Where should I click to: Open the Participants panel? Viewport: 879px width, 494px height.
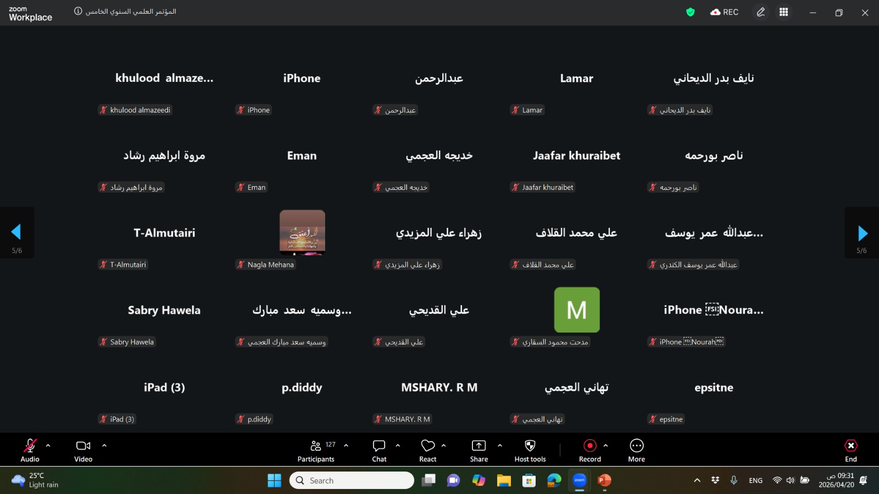click(x=316, y=450)
